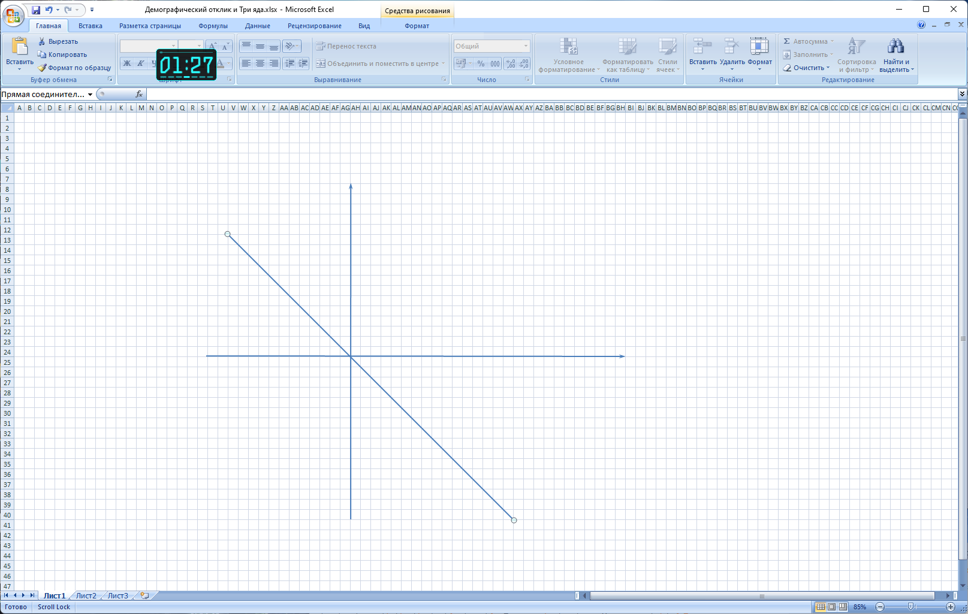968x614 pixels.
Task: Open the undo history dropdown arrow
Action: click(x=58, y=10)
